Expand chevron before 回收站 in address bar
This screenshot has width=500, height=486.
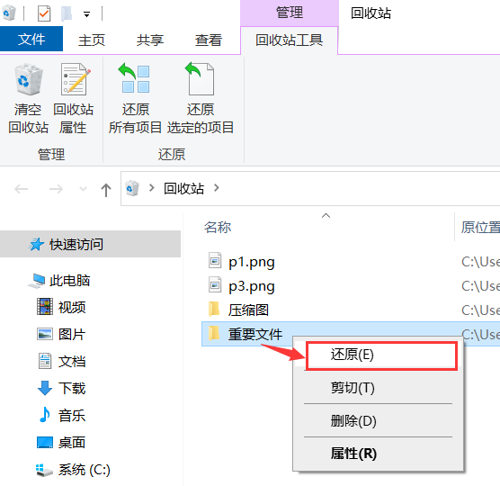pyautogui.click(x=152, y=188)
